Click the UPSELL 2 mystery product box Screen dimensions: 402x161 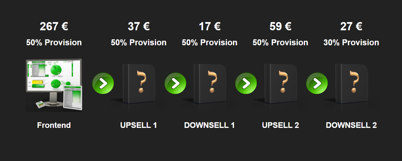click(x=281, y=83)
